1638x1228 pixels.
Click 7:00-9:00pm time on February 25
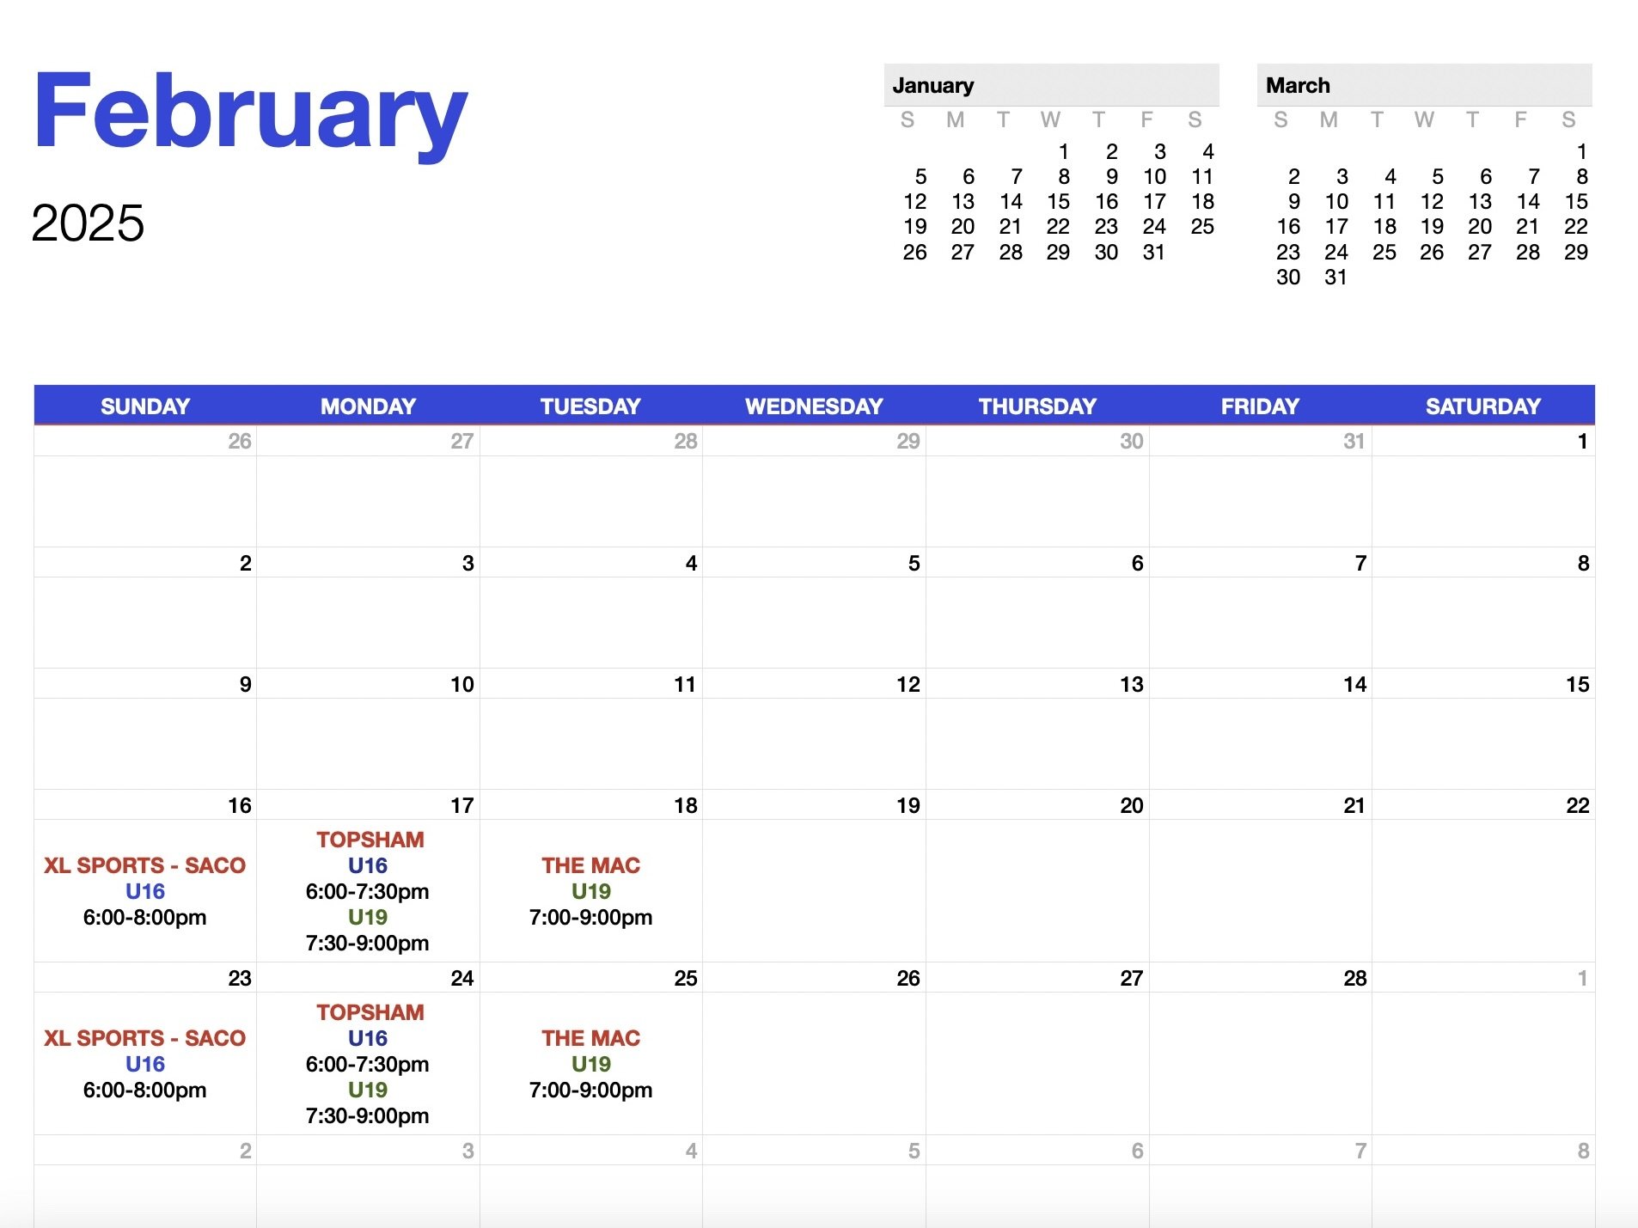[590, 1090]
